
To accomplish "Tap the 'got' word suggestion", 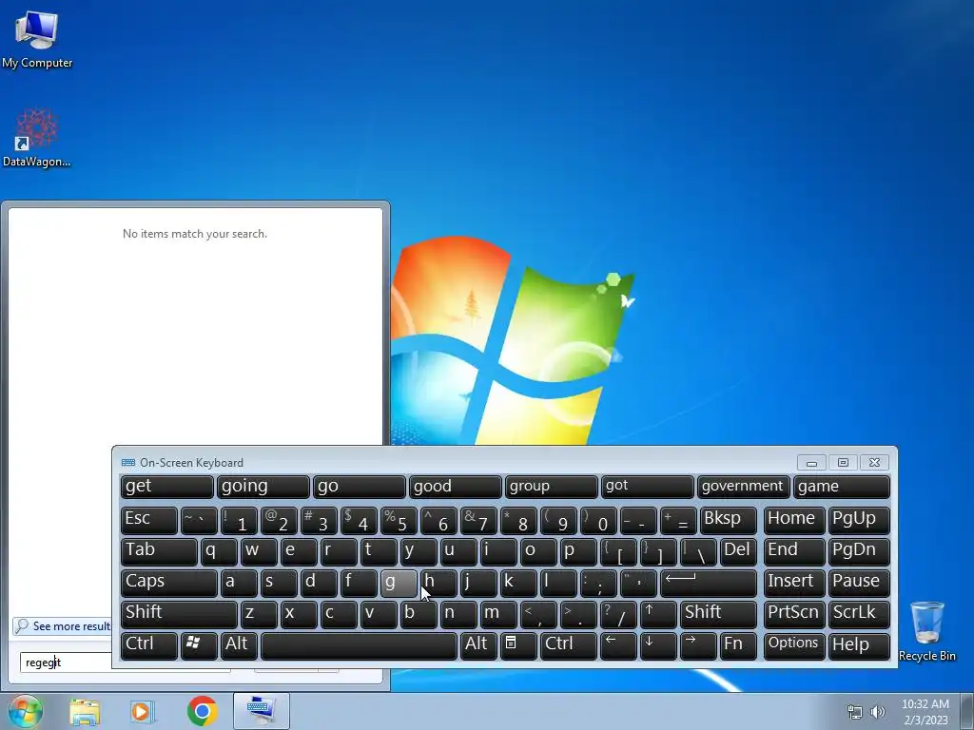I will [x=647, y=487].
